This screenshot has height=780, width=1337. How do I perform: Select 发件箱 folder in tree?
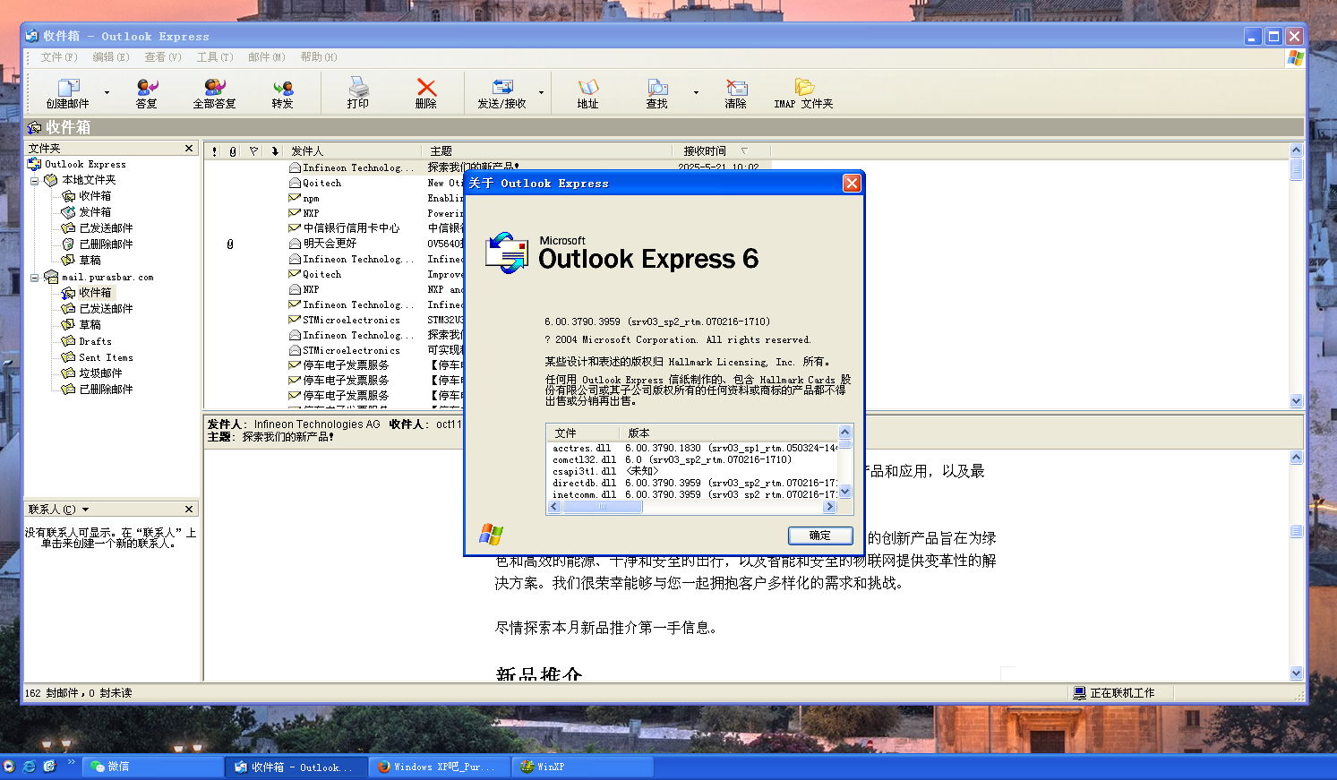click(95, 212)
